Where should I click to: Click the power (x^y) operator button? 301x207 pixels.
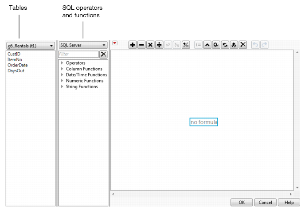(x=168, y=45)
